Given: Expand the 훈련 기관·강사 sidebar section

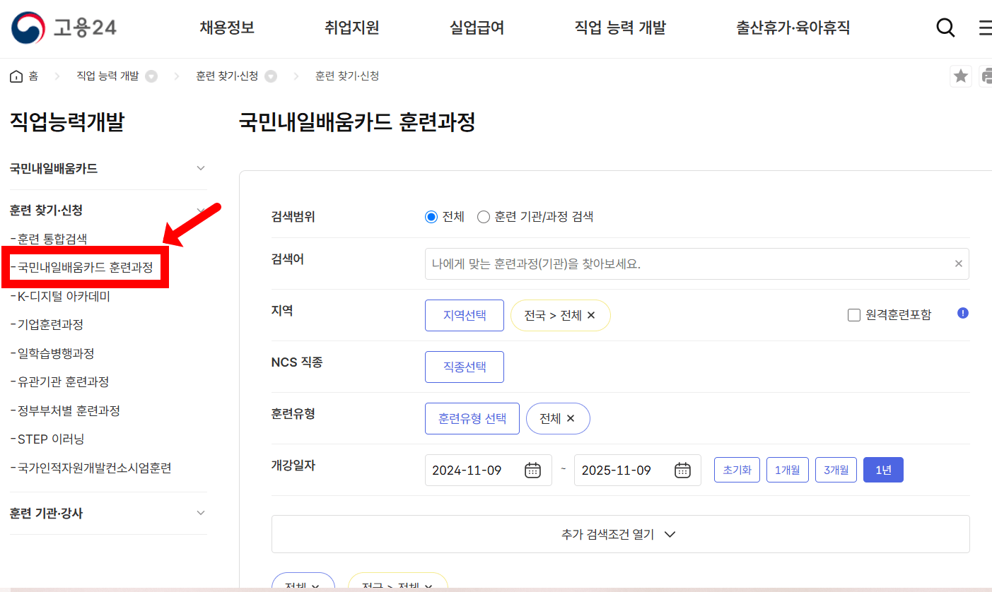Looking at the screenshot, I should (201, 513).
